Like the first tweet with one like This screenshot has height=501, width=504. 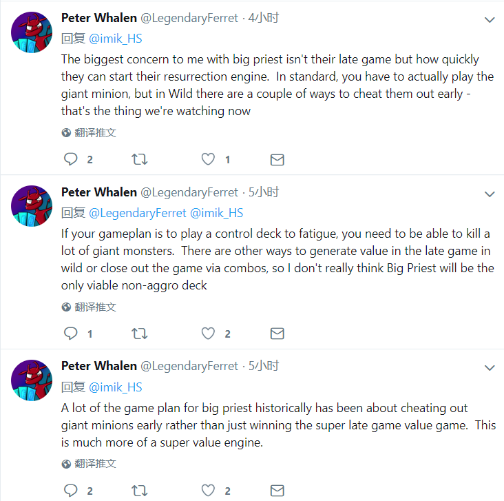(208, 159)
